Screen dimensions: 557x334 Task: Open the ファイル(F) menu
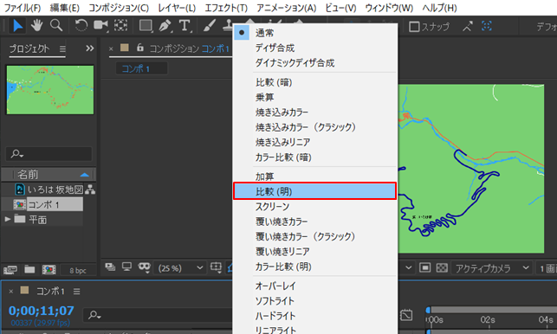pyautogui.click(x=23, y=8)
